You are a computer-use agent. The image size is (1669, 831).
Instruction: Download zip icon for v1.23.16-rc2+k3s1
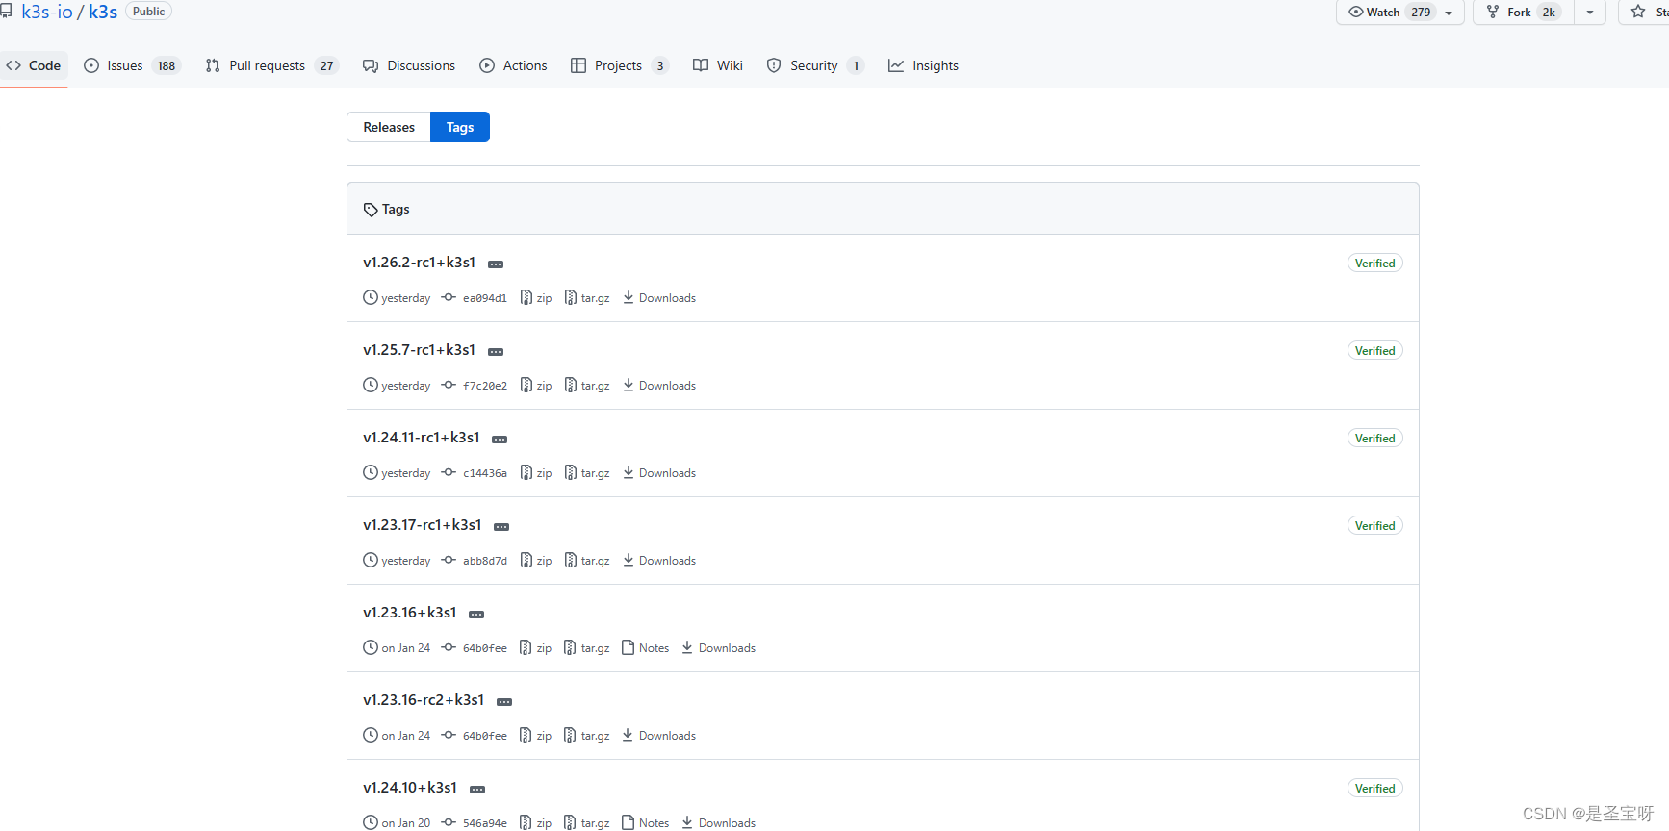click(526, 735)
